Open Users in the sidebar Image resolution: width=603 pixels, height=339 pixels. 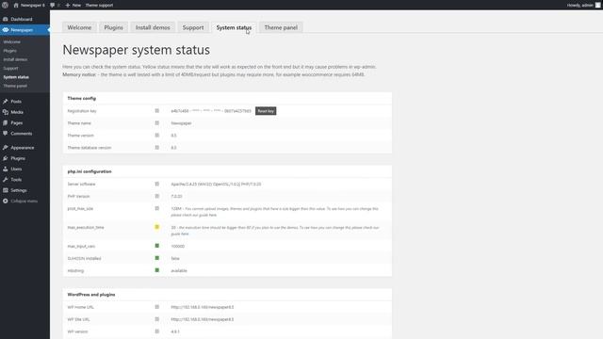[x=16, y=169]
